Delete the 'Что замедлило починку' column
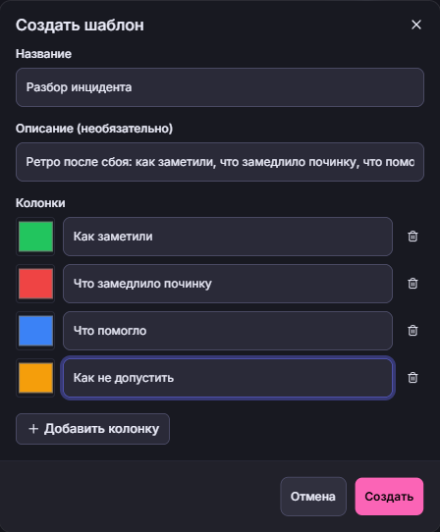This screenshot has width=440, height=532. click(x=412, y=284)
